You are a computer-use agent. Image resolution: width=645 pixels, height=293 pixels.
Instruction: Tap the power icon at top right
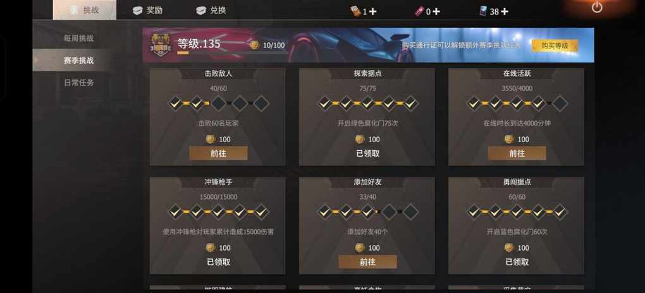[x=596, y=7]
